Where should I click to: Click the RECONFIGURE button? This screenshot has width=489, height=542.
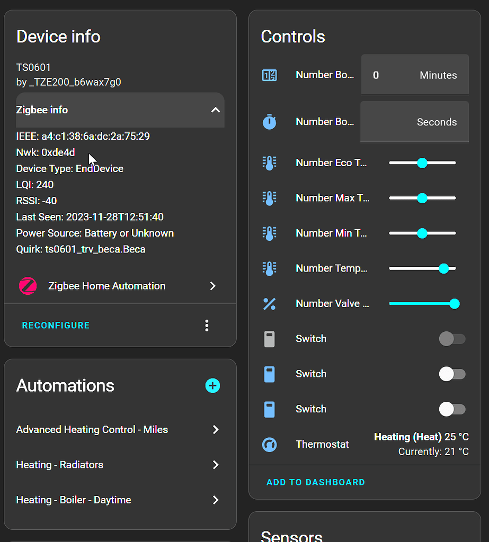point(56,326)
